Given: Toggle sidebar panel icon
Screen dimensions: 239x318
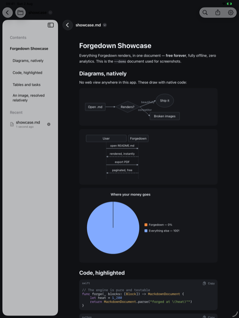Looking at the screenshot, I should click(x=50, y=25).
